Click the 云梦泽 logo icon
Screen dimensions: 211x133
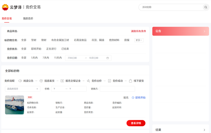tap(5, 7)
